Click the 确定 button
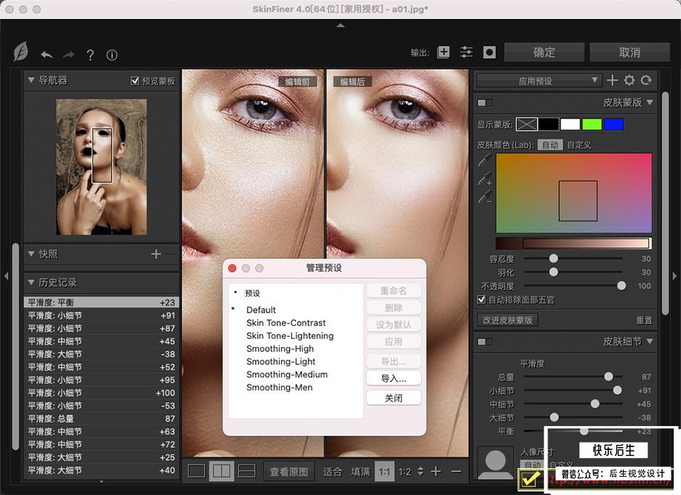Image resolution: width=681 pixels, height=495 pixels. tap(545, 52)
